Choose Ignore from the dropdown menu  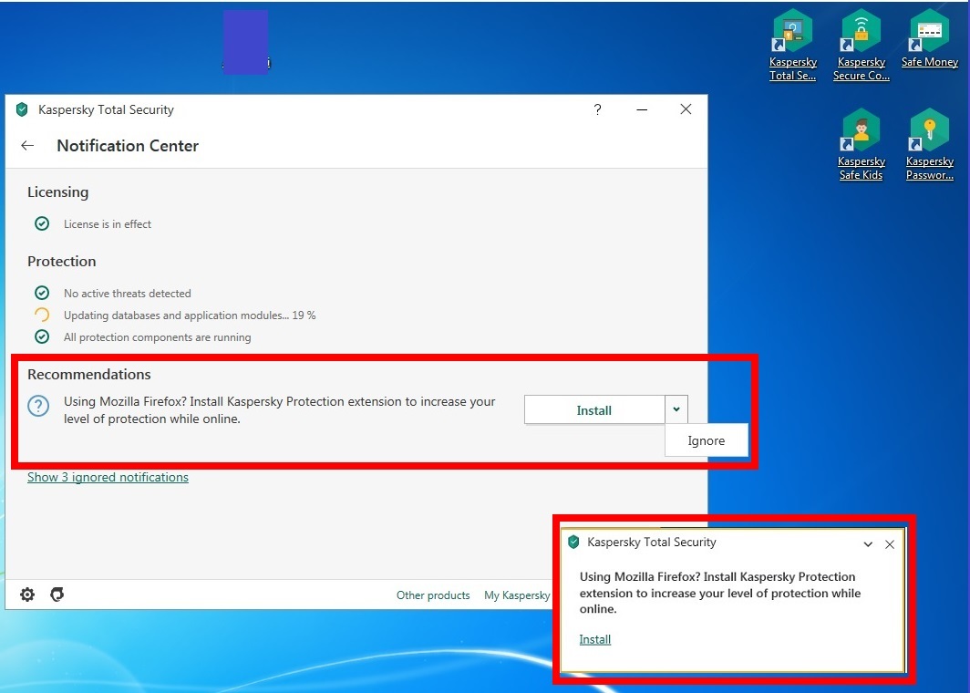(x=706, y=440)
